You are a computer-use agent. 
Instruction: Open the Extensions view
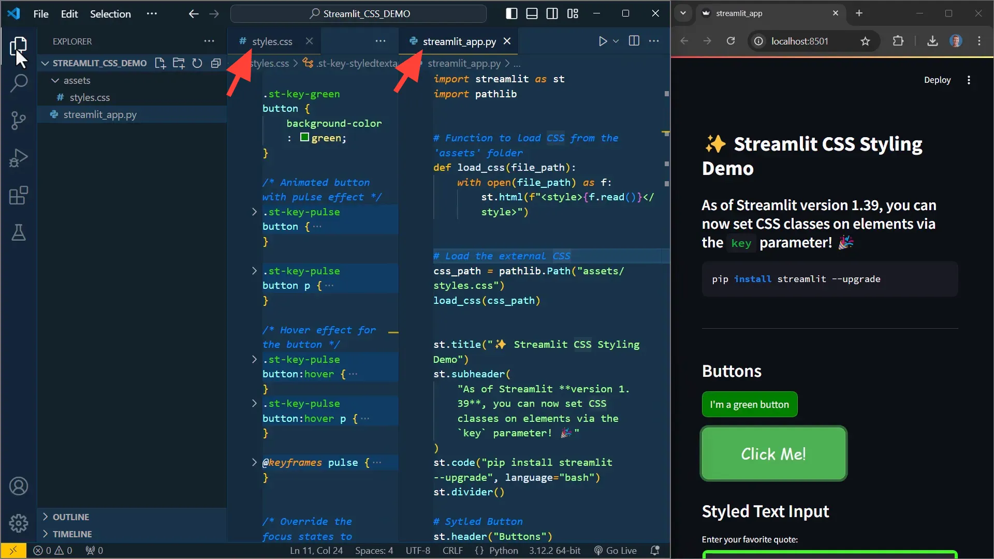(19, 196)
